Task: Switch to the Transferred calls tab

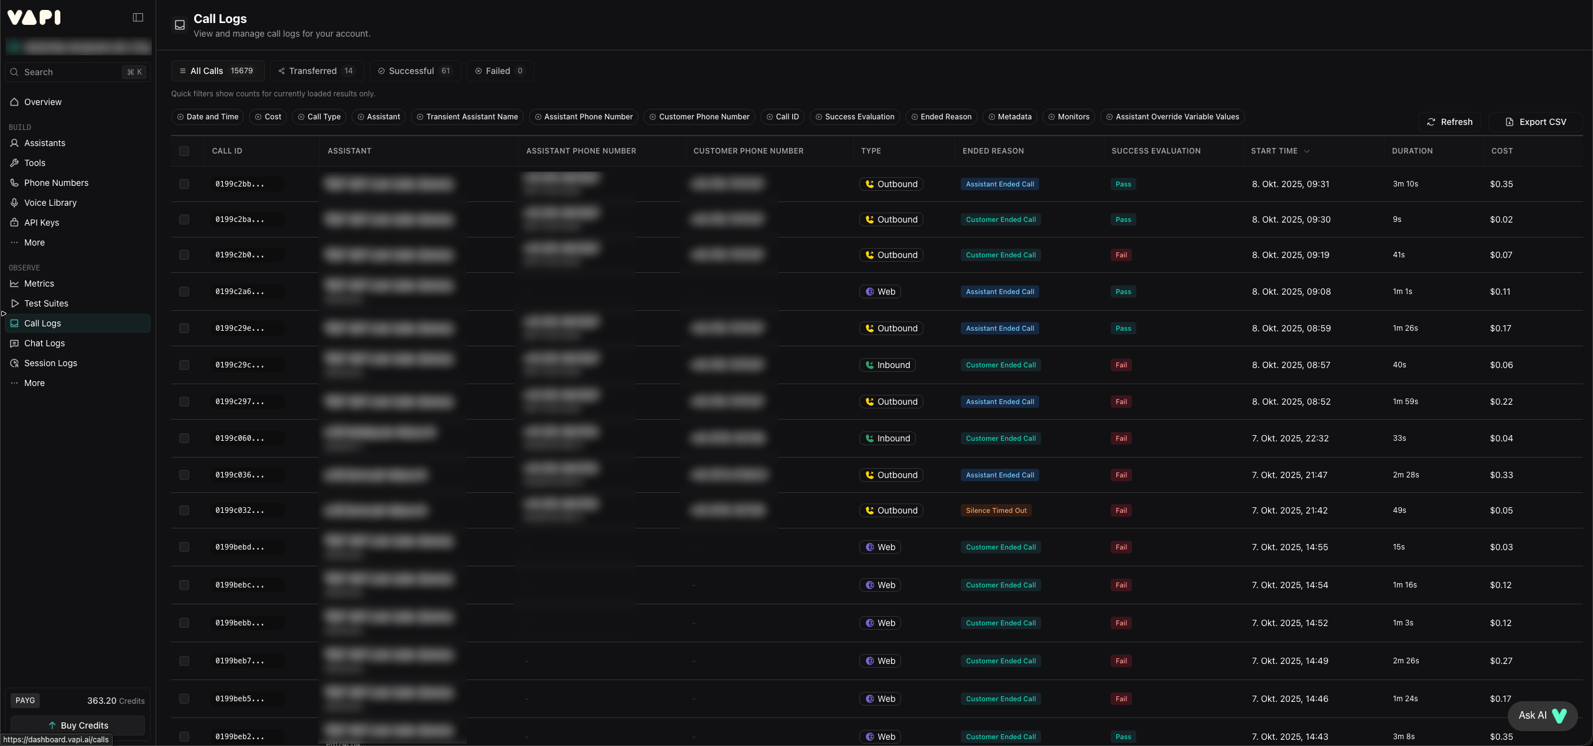Action: tap(316, 71)
